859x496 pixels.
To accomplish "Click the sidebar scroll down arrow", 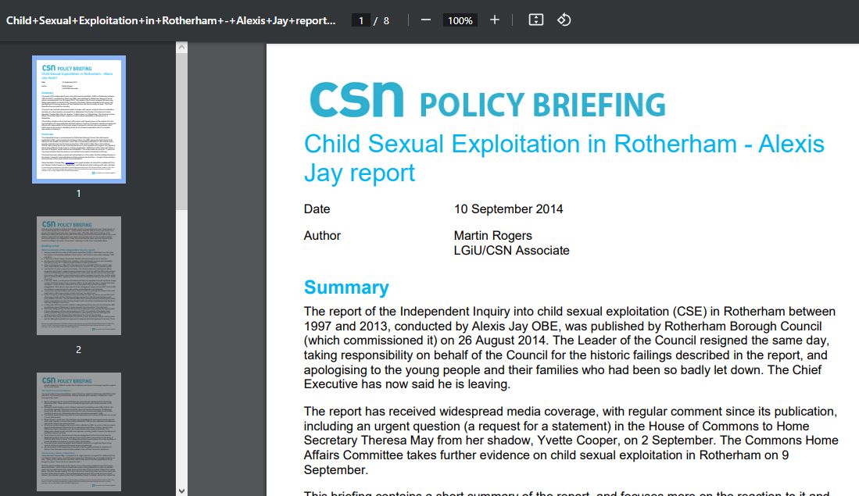I will (x=182, y=491).
